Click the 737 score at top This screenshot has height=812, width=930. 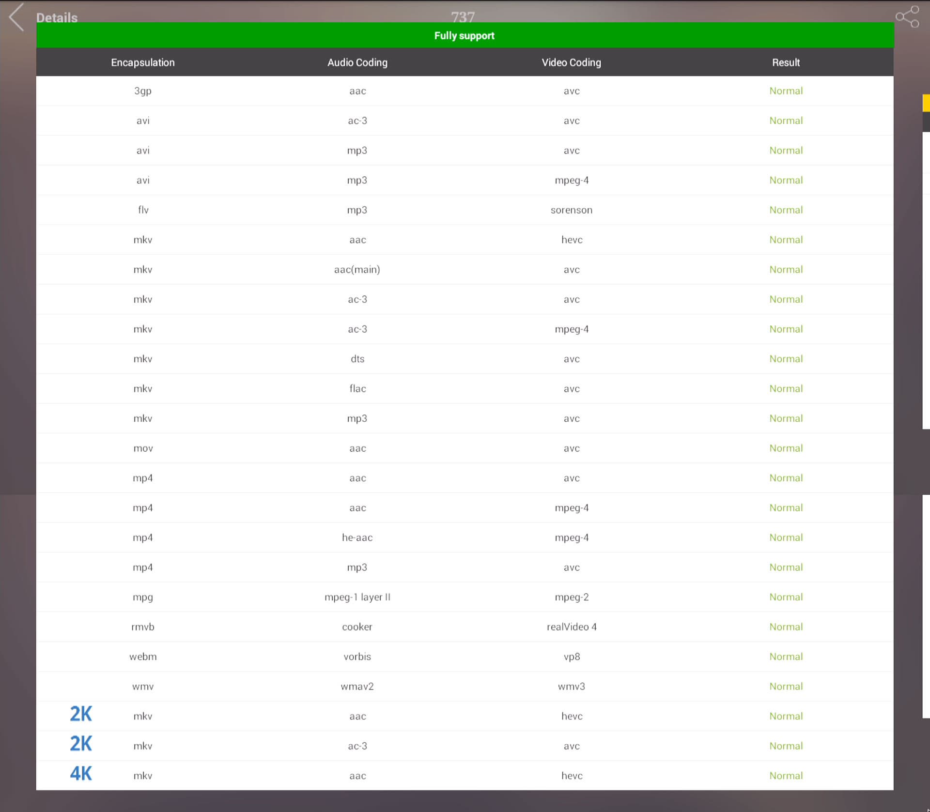coord(463,17)
